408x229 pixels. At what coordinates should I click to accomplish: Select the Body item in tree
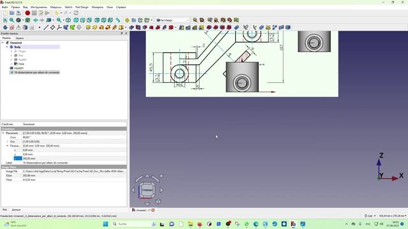pos(17,47)
